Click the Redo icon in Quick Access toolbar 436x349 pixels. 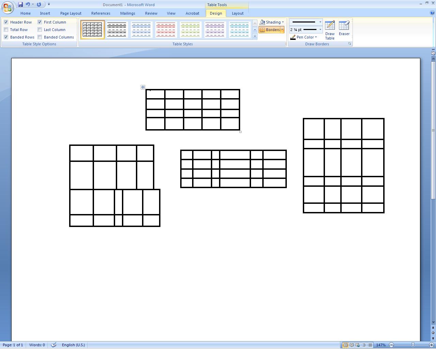(39, 4)
